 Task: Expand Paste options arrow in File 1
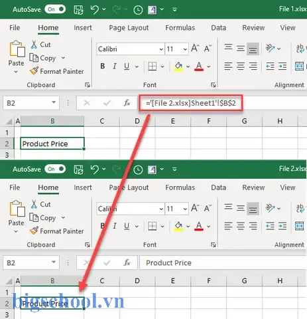pos(16,72)
